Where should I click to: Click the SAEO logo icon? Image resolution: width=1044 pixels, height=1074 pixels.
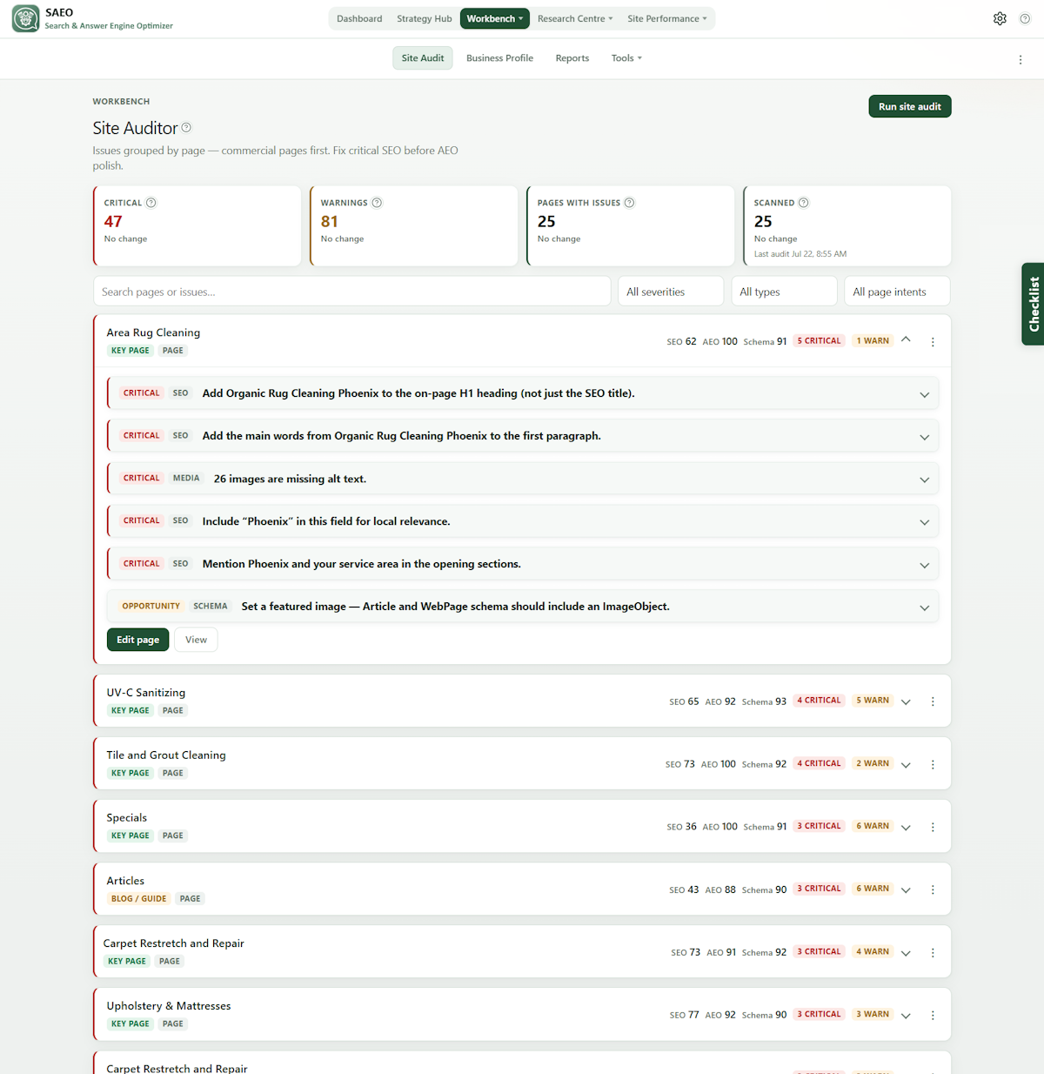tap(25, 18)
